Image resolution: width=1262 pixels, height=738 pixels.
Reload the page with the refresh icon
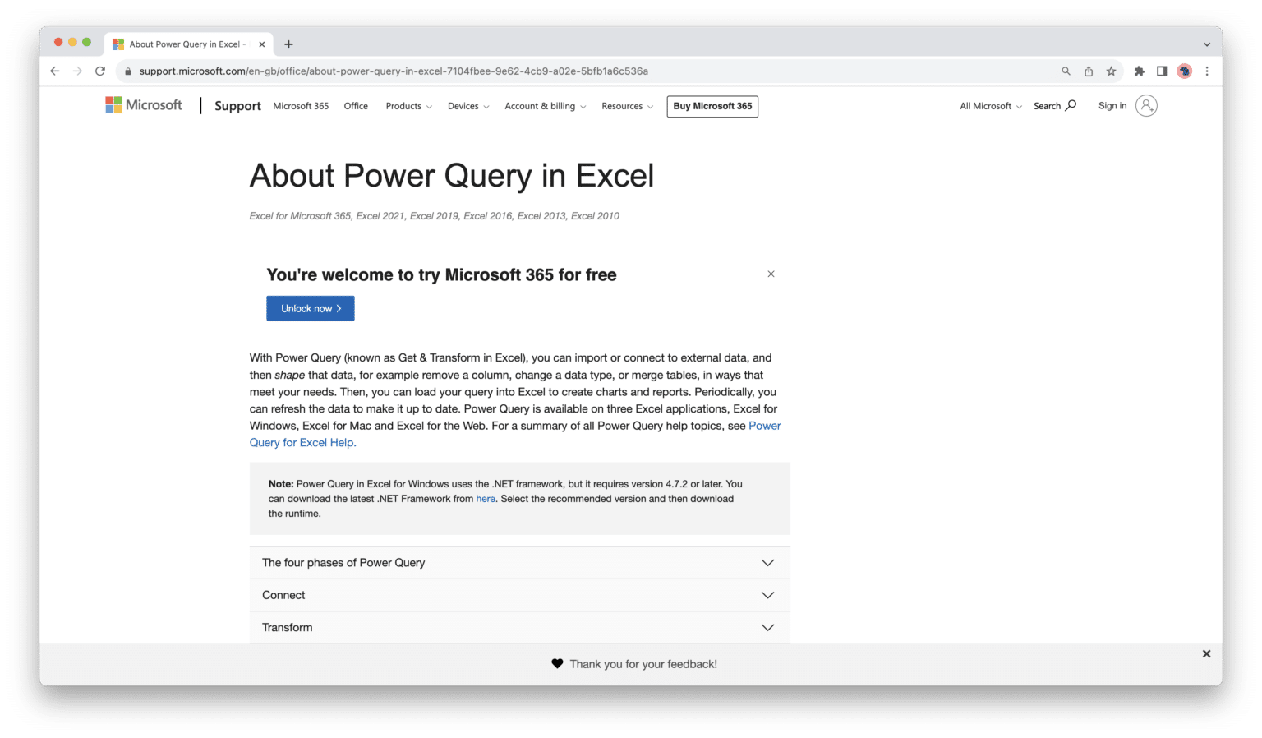[100, 71]
